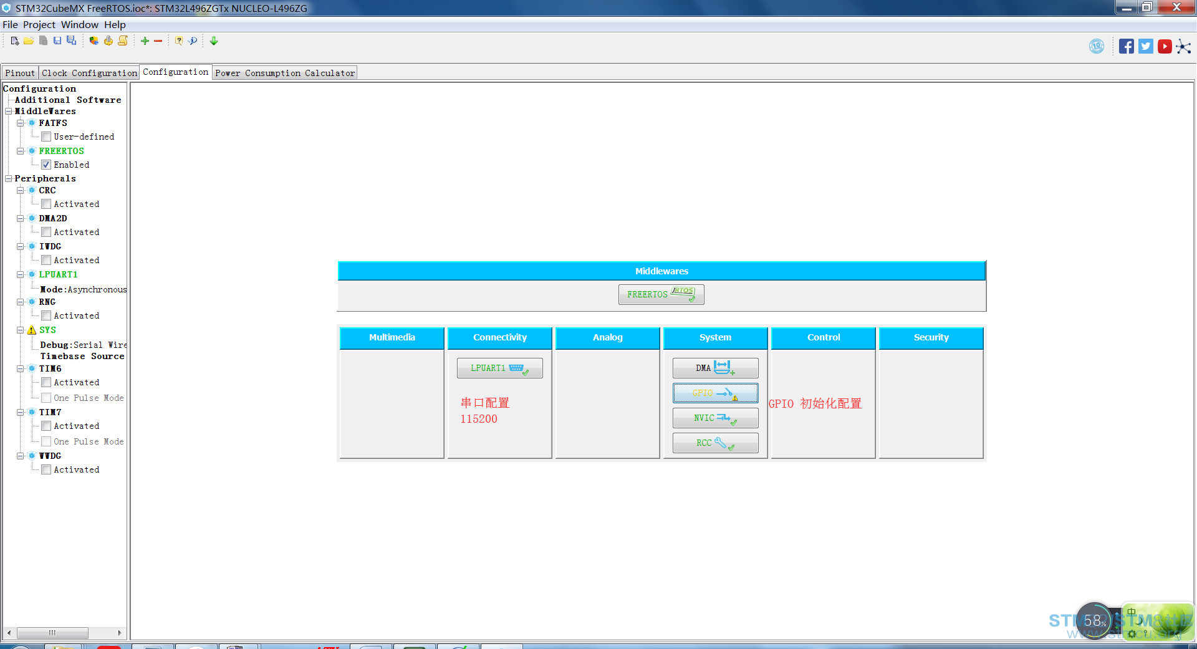Click the yellow question mark help icon
Image resolution: width=1197 pixels, height=649 pixels.
click(179, 41)
